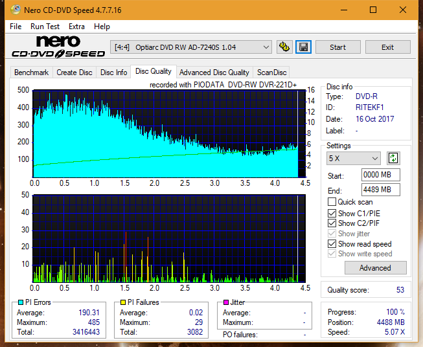Viewport: 423px width, 347px height.
Task: Click the End position field 4489 MB
Action: [x=381, y=190]
